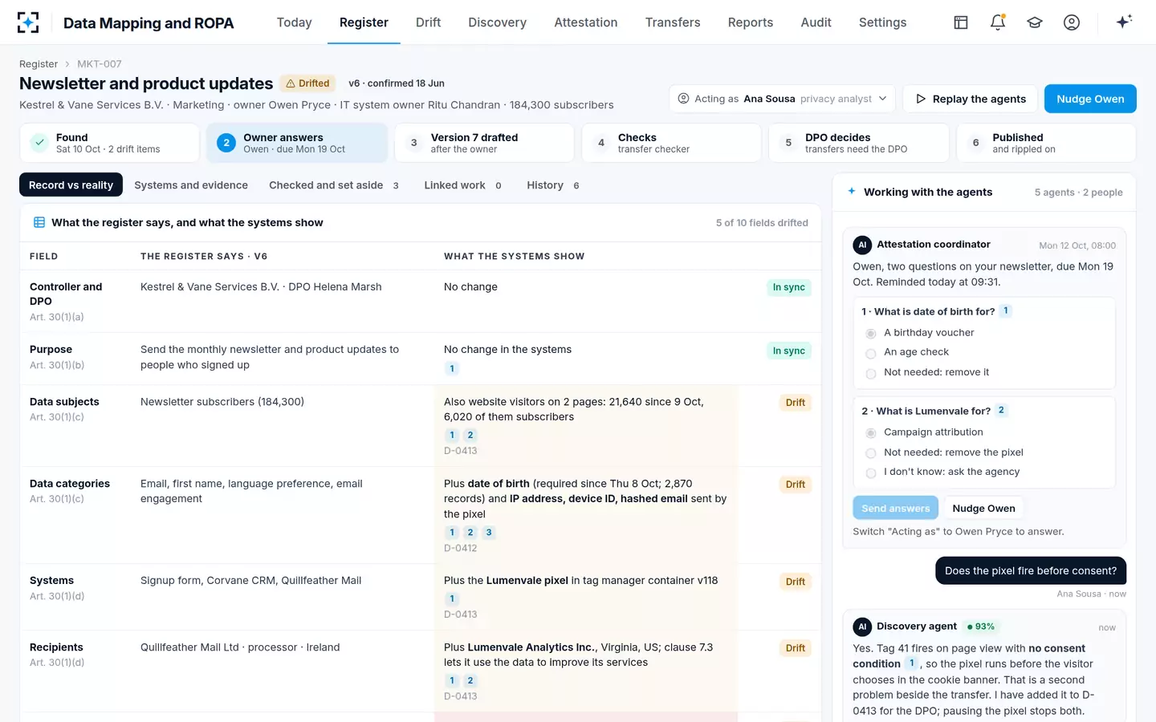The height and width of the screenshot is (722, 1156).
Task: Go to the Attestation tab
Action: pos(586,22)
